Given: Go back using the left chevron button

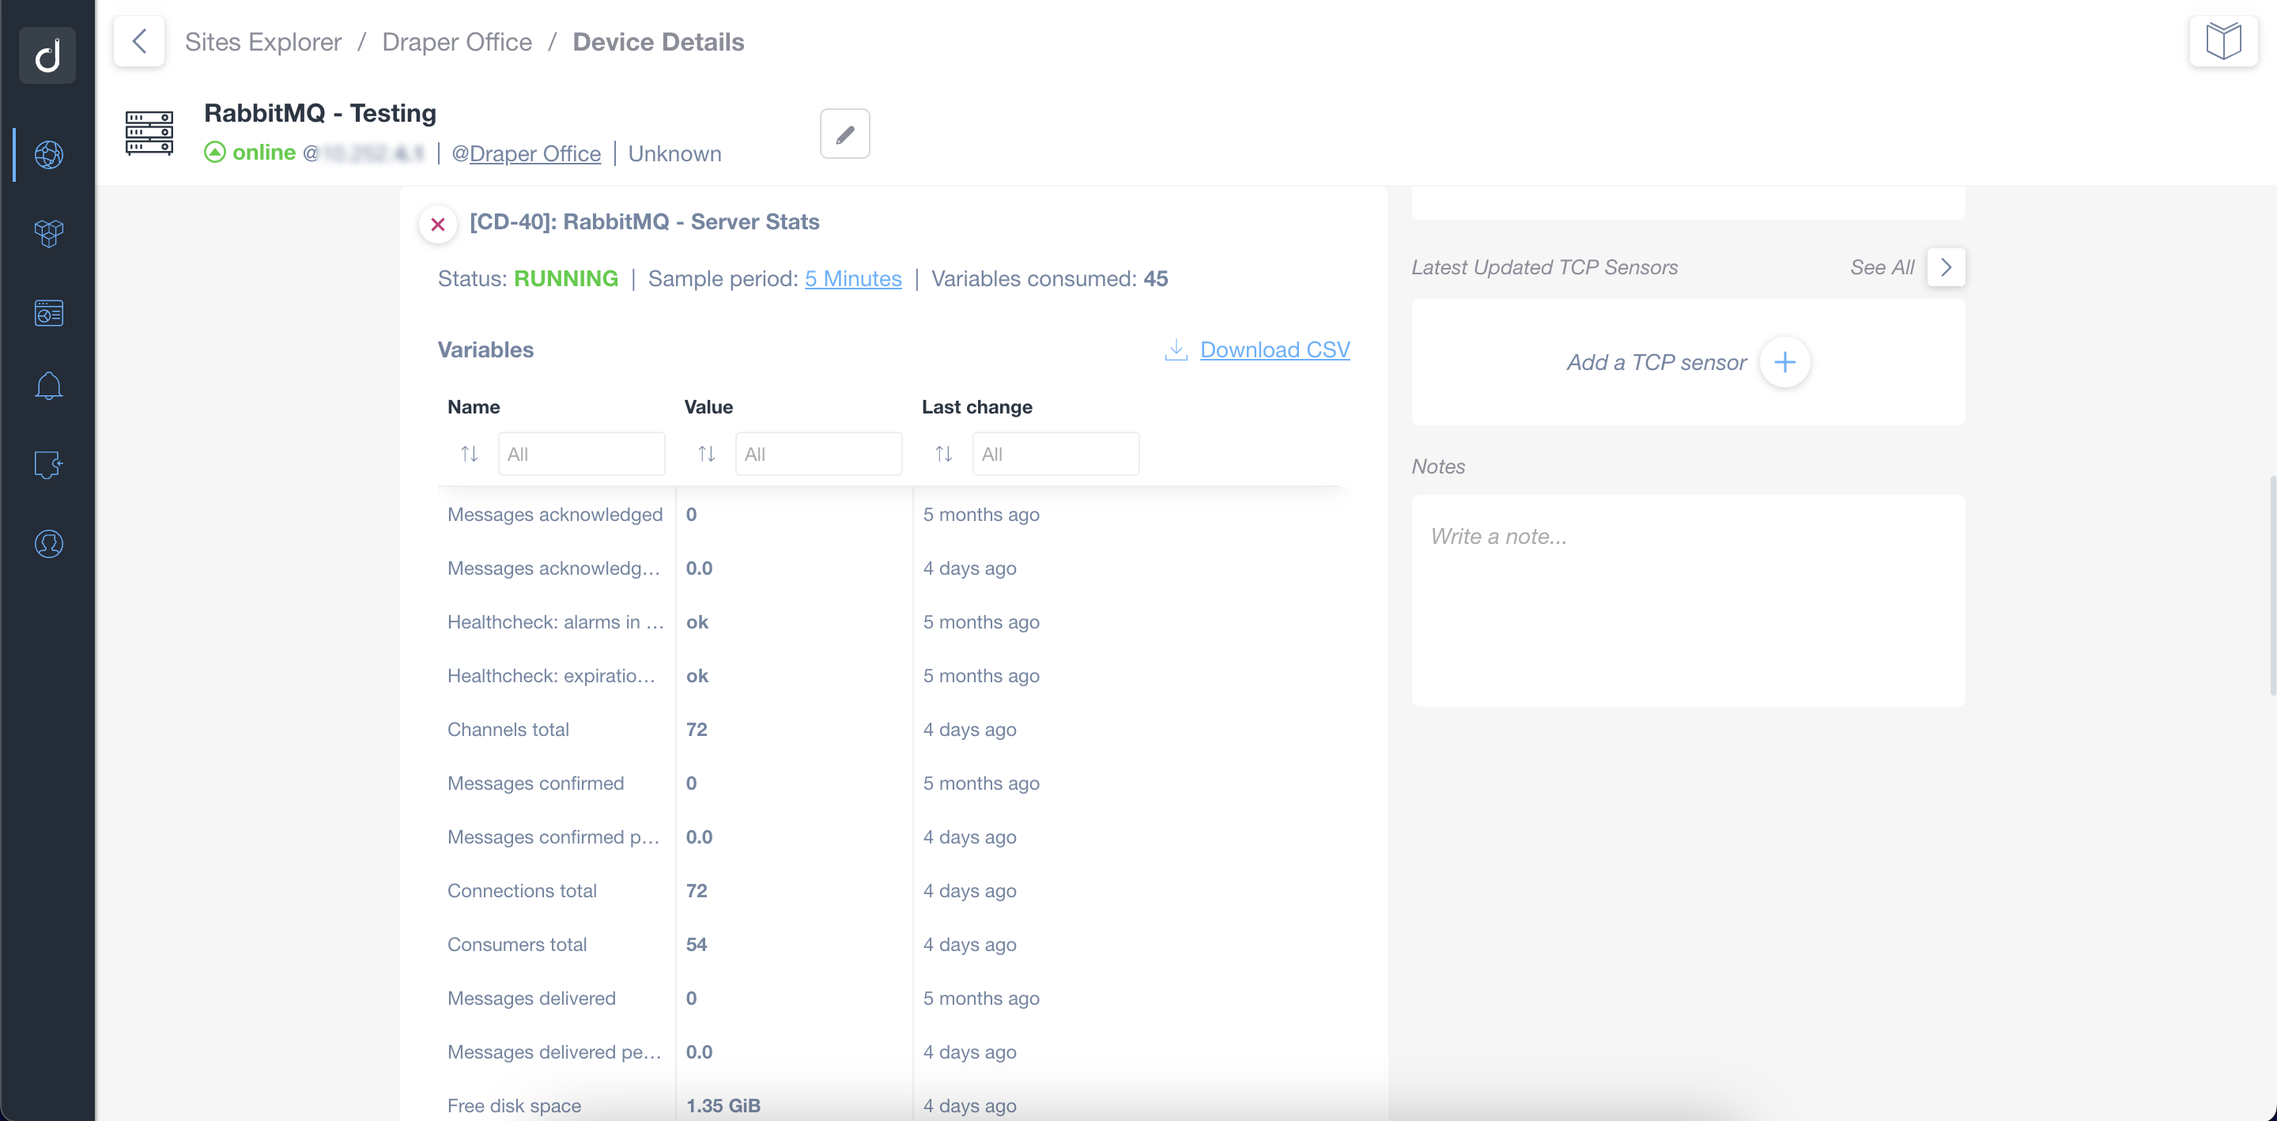Looking at the screenshot, I should point(139,40).
